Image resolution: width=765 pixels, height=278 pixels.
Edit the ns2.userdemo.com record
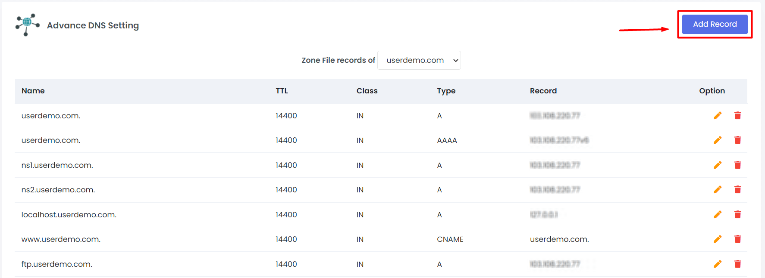(x=718, y=189)
